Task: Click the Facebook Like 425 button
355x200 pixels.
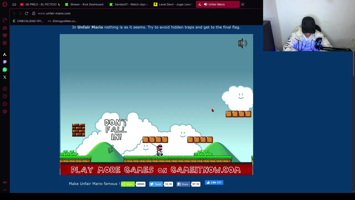Action: point(214,182)
